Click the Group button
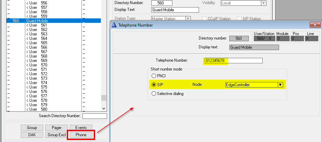 32,128
